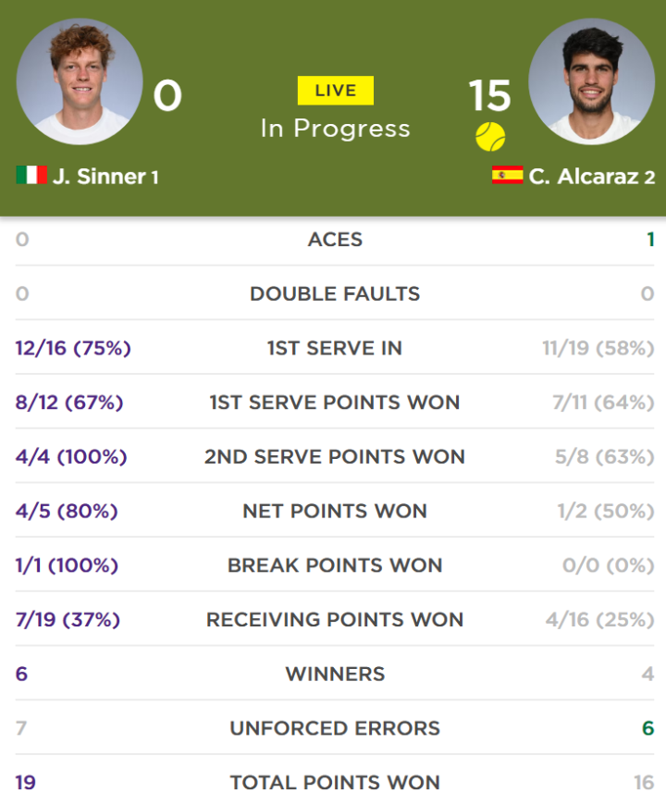Click the yellow tennis ball serve indicator

pos(490,137)
